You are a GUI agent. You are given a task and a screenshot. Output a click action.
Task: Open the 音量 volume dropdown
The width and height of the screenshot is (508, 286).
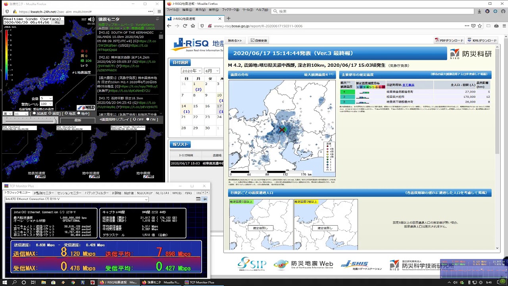click(x=46, y=98)
